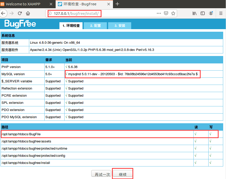The height and width of the screenshot is (179, 226).
Task: Reload the current page
Action: click(x=20, y=13)
